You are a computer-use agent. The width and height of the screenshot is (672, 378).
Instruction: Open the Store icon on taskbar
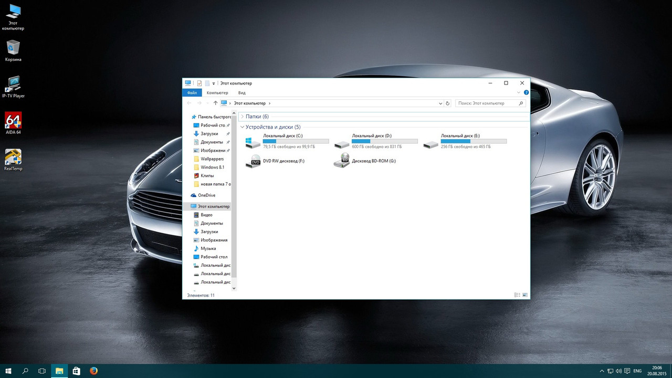click(x=76, y=371)
